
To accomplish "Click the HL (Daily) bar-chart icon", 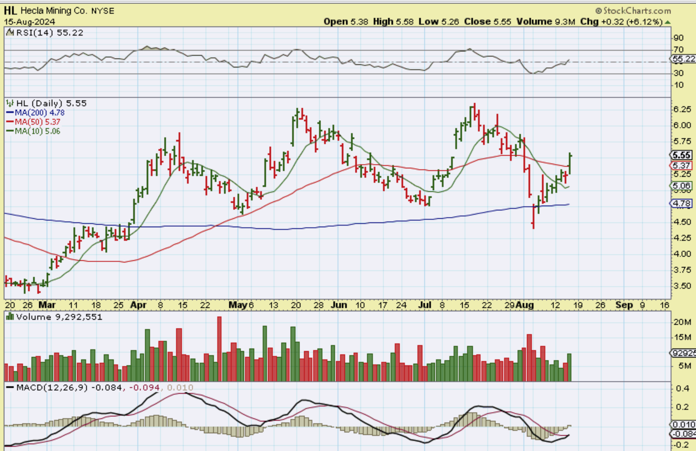I will click(x=10, y=103).
